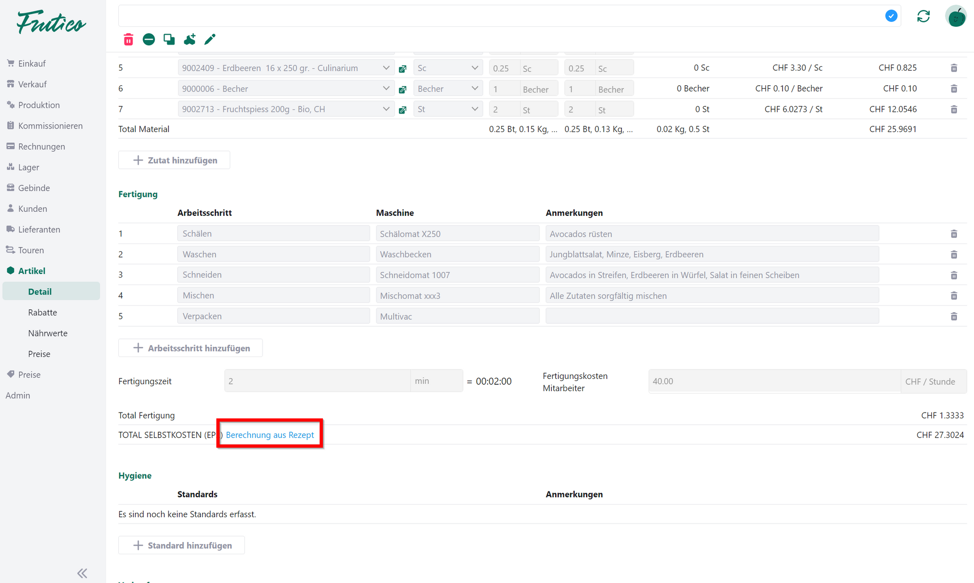The width and height of the screenshot is (974, 583).
Task: Delete the Schälen work step row
Action: tap(954, 234)
